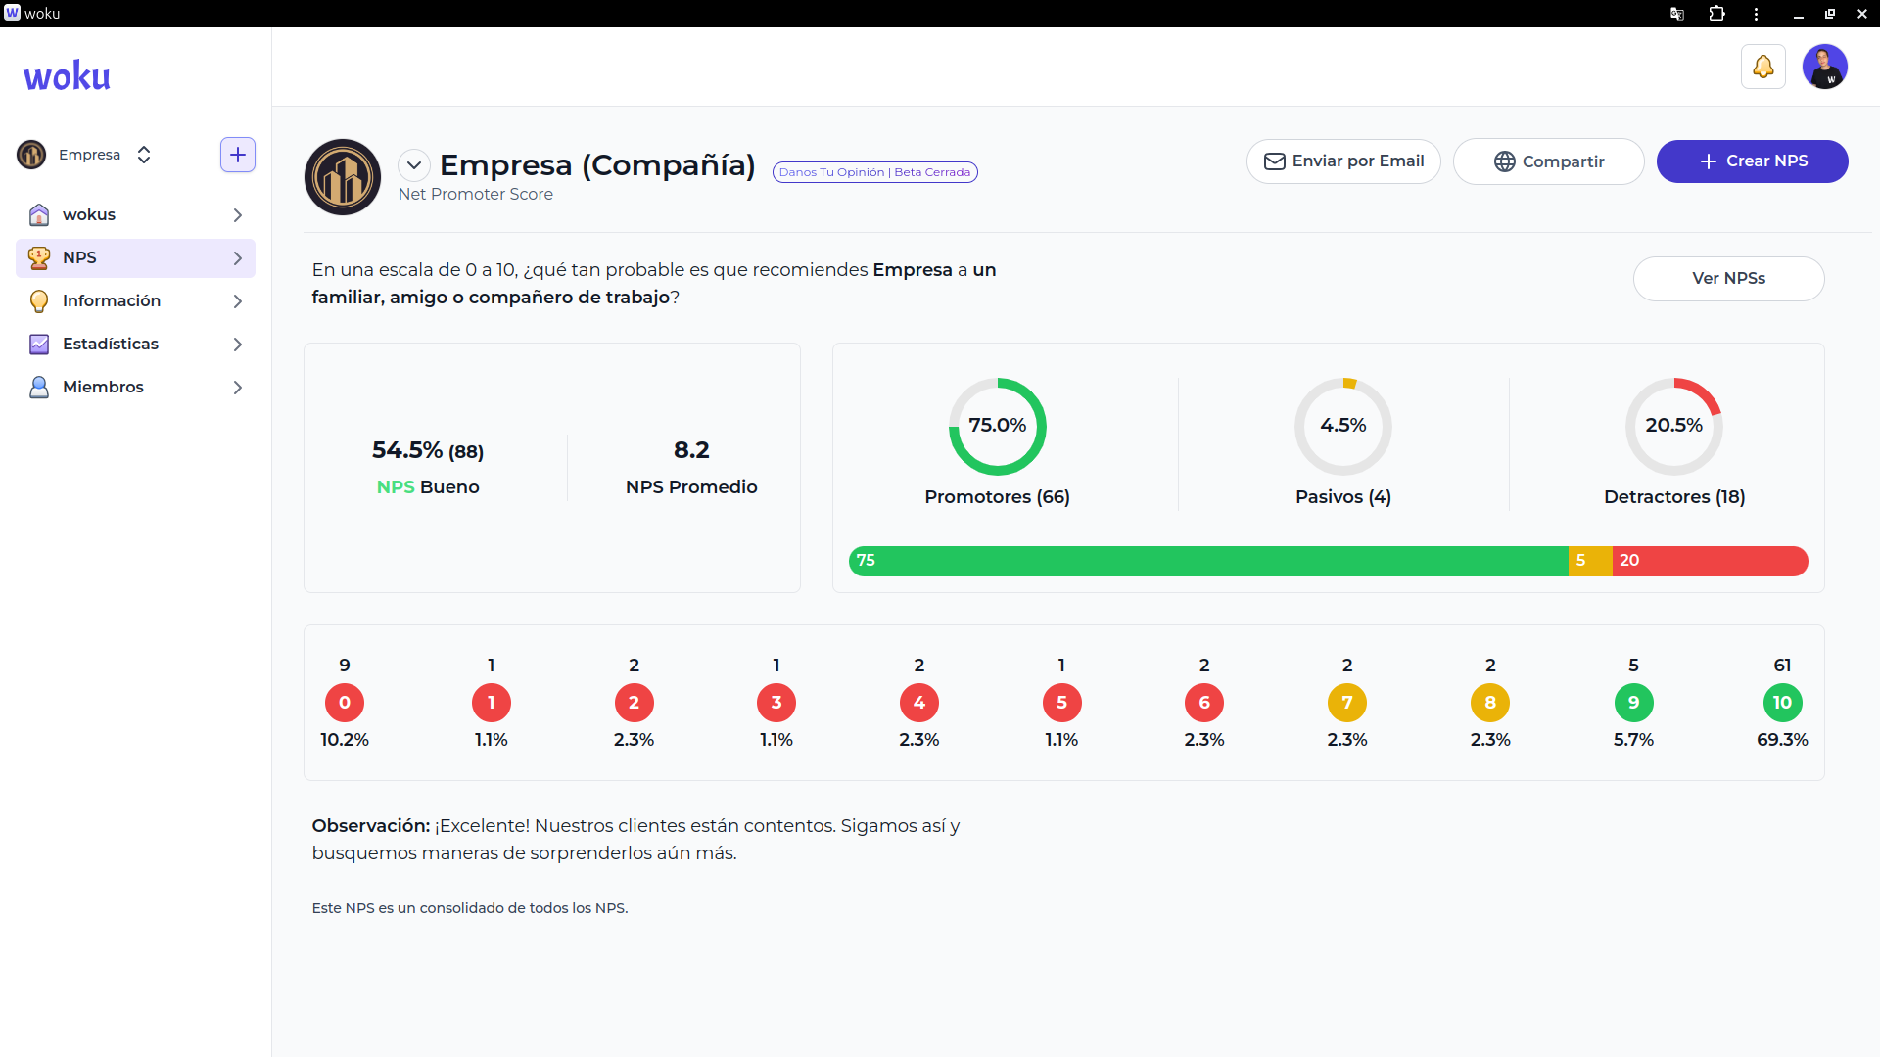Open the user profile avatar menu
The width and height of the screenshot is (1880, 1057).
pos(1826,67)
